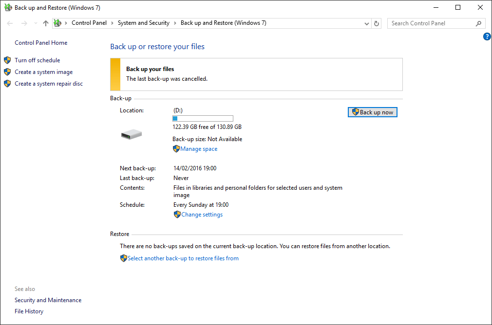Click the '122.39 GB free of 130.89 GB' text
Viewport: 492px width, 325px height.
(207, 127)
